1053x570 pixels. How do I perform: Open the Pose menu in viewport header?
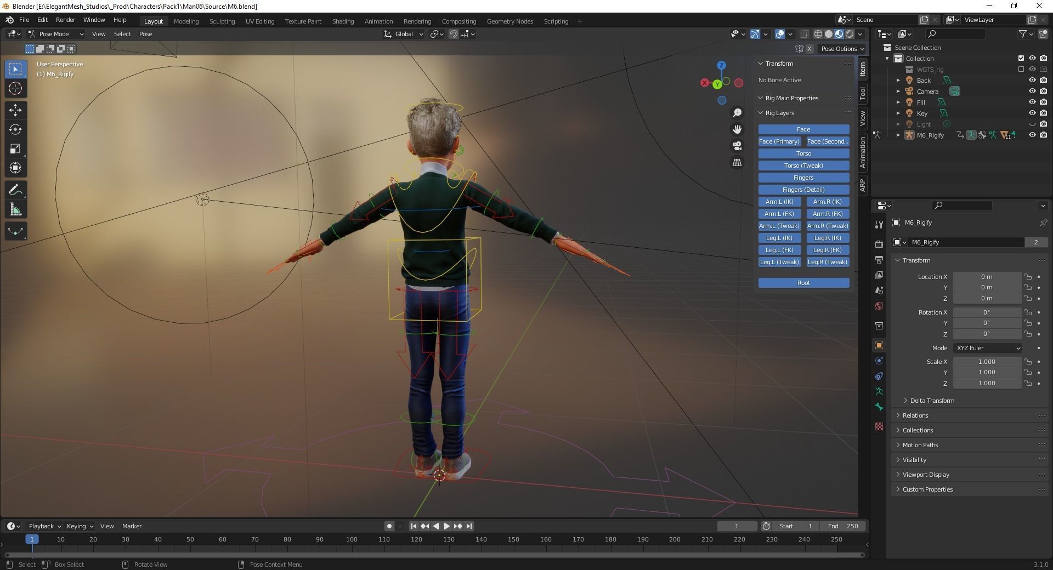pos(145,34)
